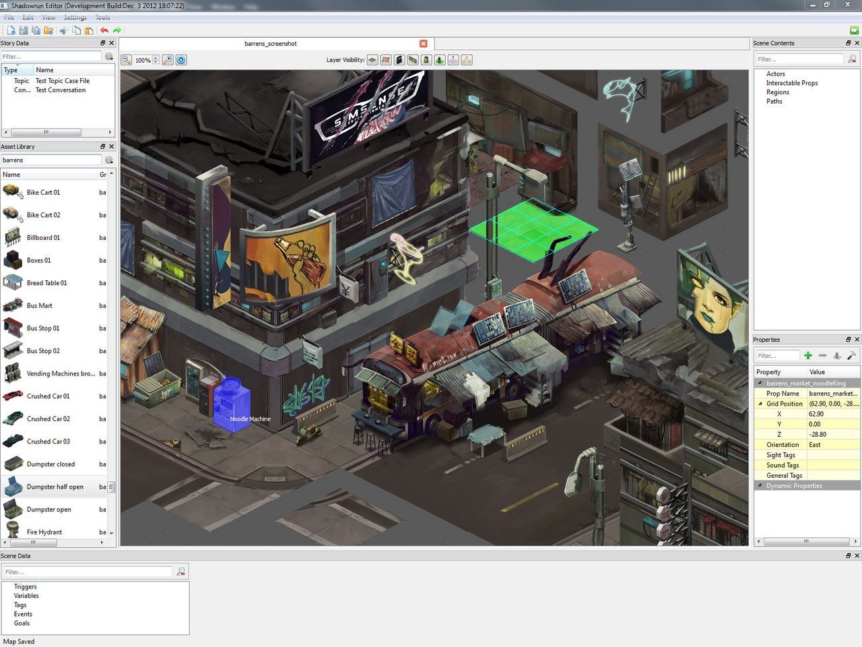
Task: Zoom out using the magnifier minus icon
Action: pos(126,60)
